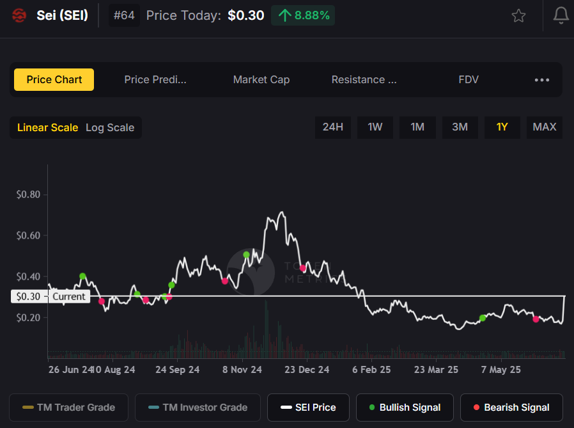Toggle SEI Price line legend
This screenshot has height=428, width=574.
[308, 407]
